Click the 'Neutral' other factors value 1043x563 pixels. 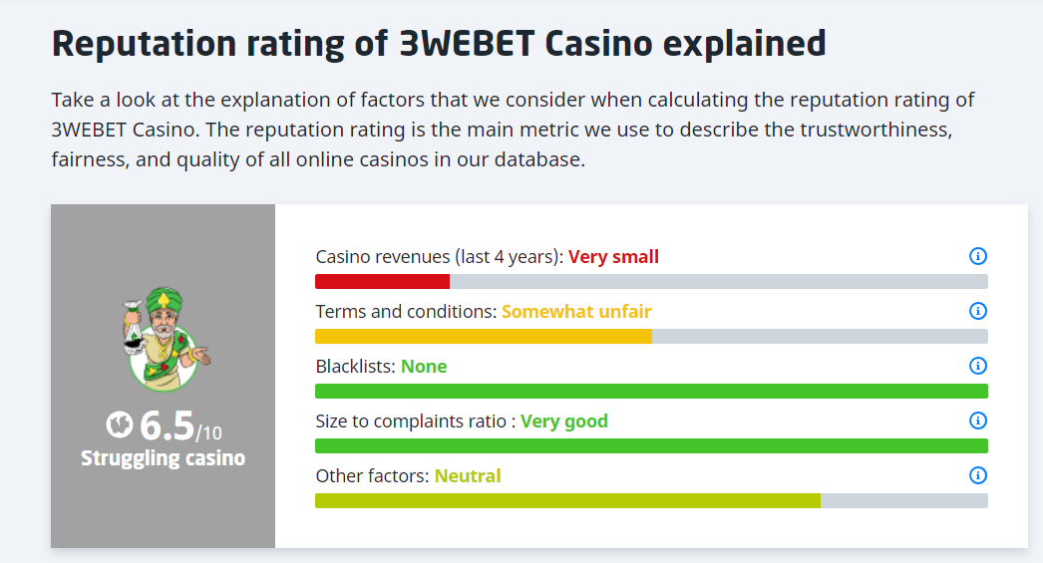pos(468,476)
